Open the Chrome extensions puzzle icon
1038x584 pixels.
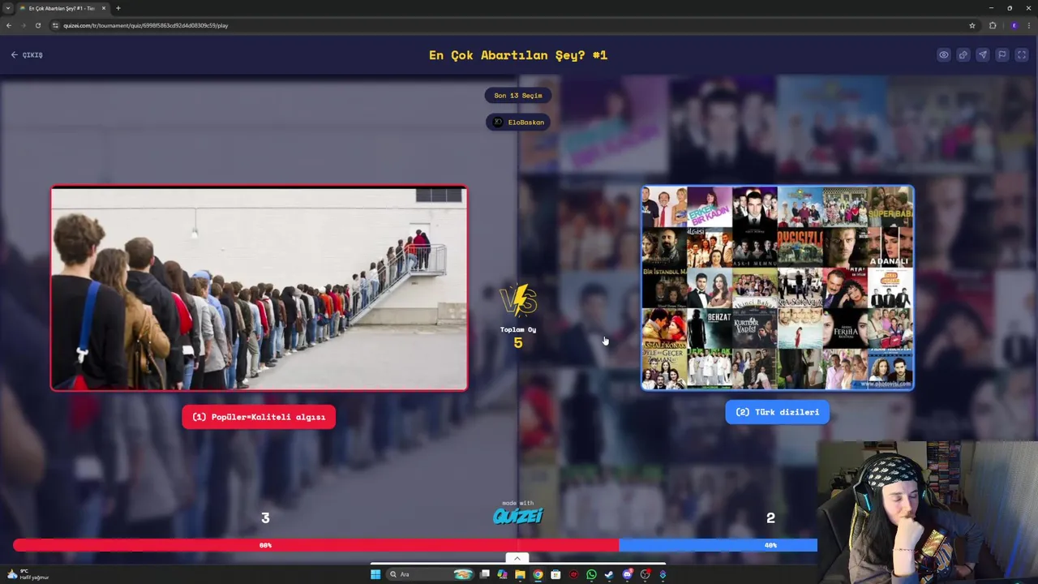point(993,25)
